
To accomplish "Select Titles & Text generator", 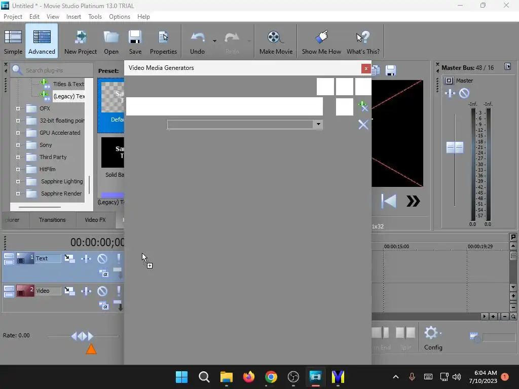I will coord(68,84).
